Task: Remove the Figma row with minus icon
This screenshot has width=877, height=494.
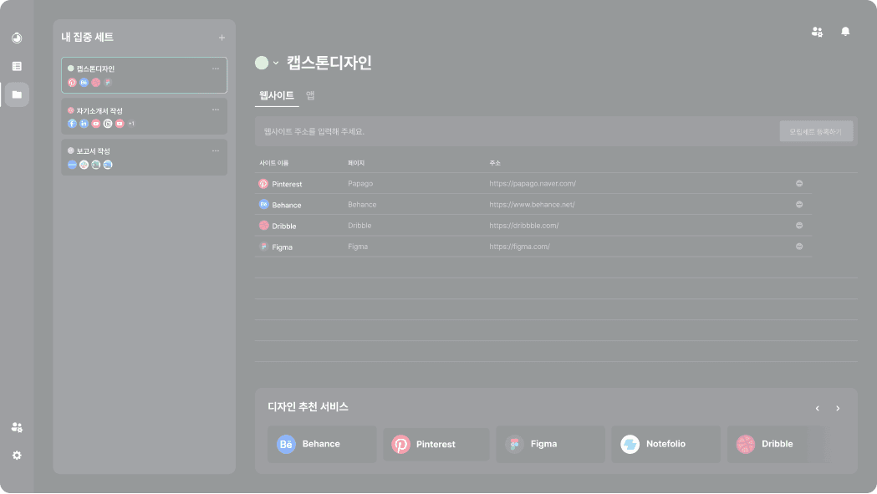Action: tap(799, 246)
